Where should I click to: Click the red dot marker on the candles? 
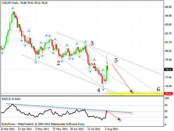94,67
